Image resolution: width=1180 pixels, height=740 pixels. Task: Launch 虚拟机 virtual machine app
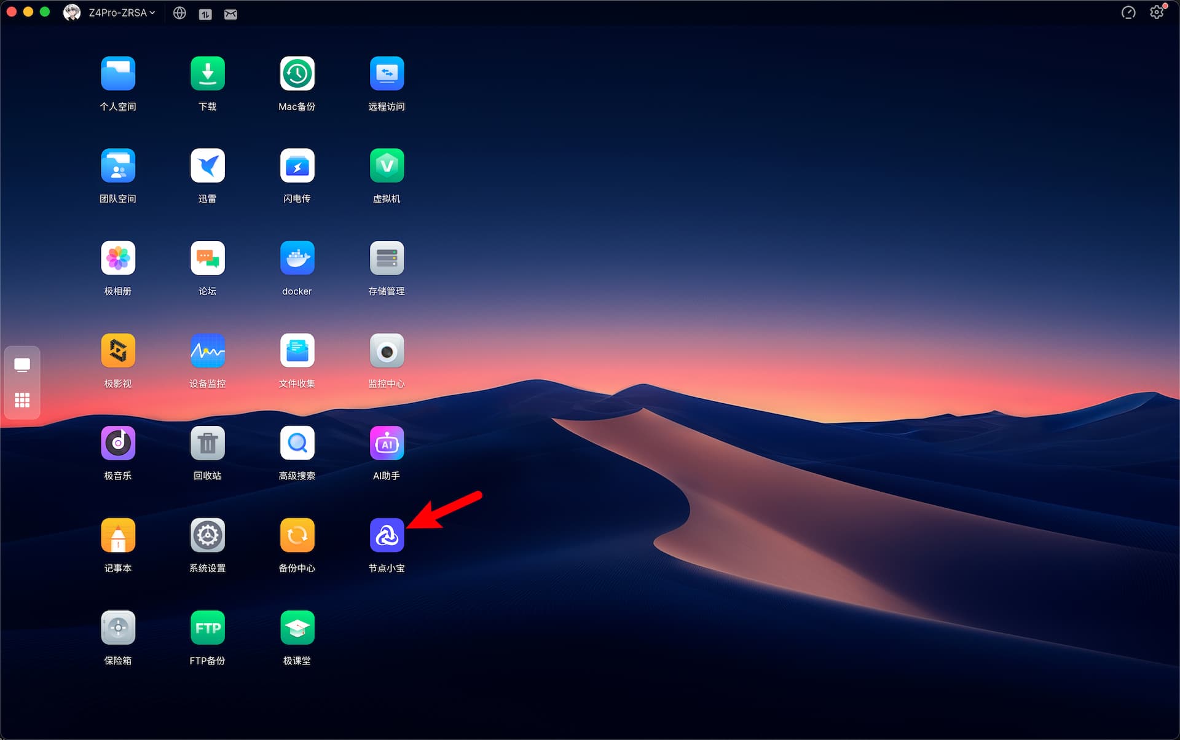tap(387, 166)
